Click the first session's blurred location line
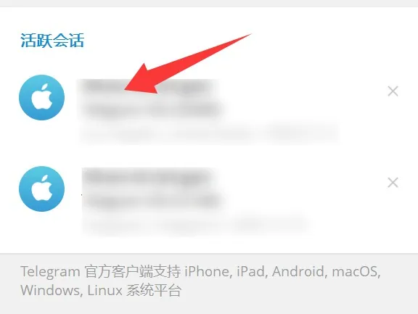 point(209,133)
